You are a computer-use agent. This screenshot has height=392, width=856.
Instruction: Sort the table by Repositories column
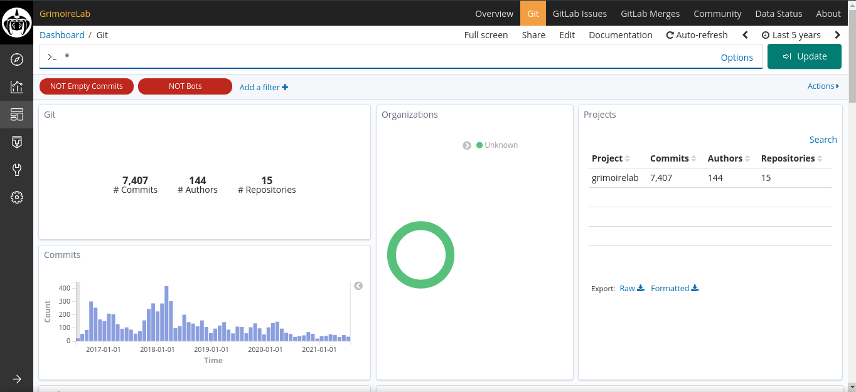tap(792, 158)
